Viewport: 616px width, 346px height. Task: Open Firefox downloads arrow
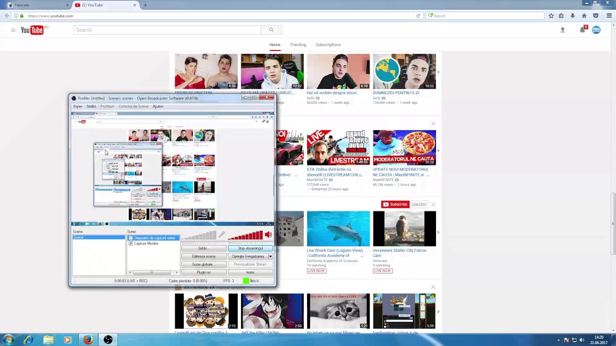point(573,16)
